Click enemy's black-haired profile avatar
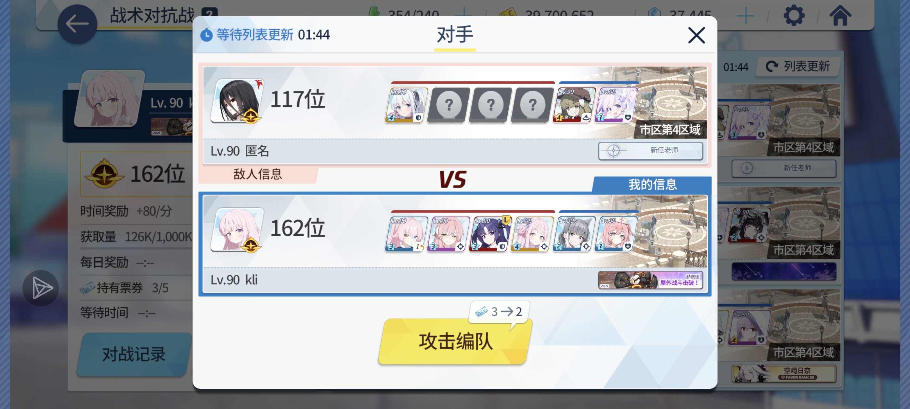The width and height of the screenshot is (910, 409). [237, 101]
